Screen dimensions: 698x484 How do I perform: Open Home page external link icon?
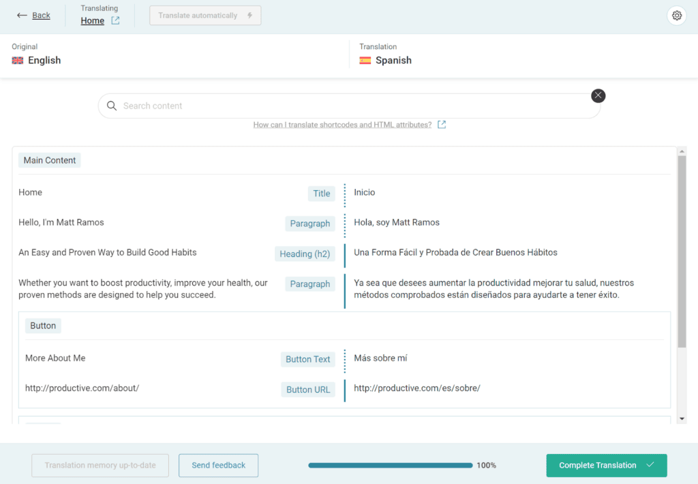[x=115, y=20]
